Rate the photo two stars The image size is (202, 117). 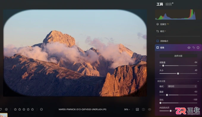click(x=20, y=109)
